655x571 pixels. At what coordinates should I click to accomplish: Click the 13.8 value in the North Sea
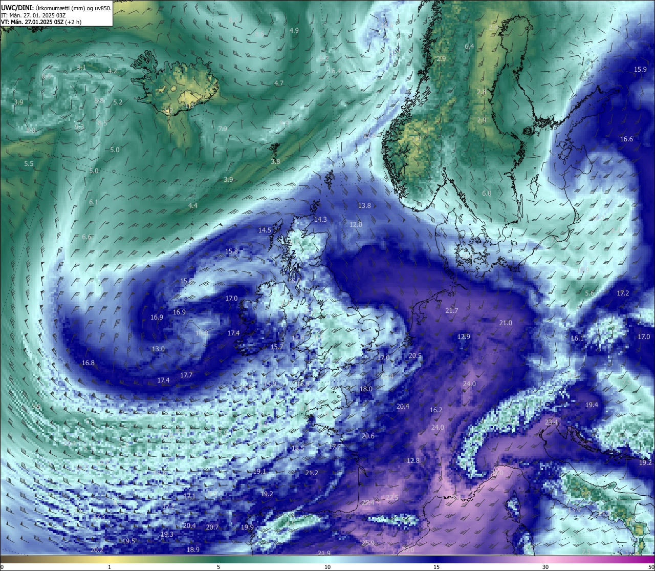tap(364, 205)
